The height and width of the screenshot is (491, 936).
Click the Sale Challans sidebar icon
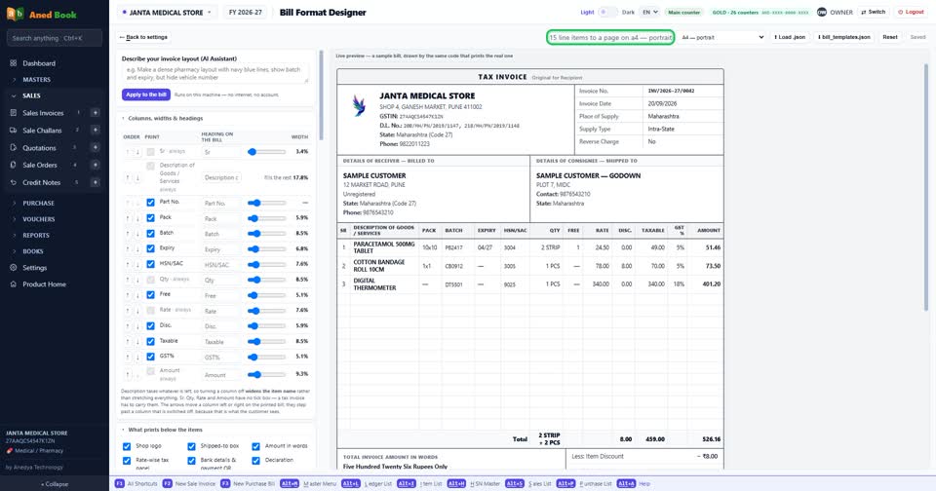click(13, 131)
